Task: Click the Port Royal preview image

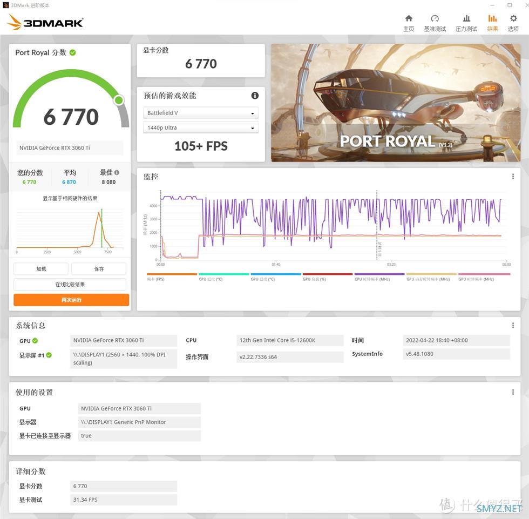Action: (x=396, y=103)
